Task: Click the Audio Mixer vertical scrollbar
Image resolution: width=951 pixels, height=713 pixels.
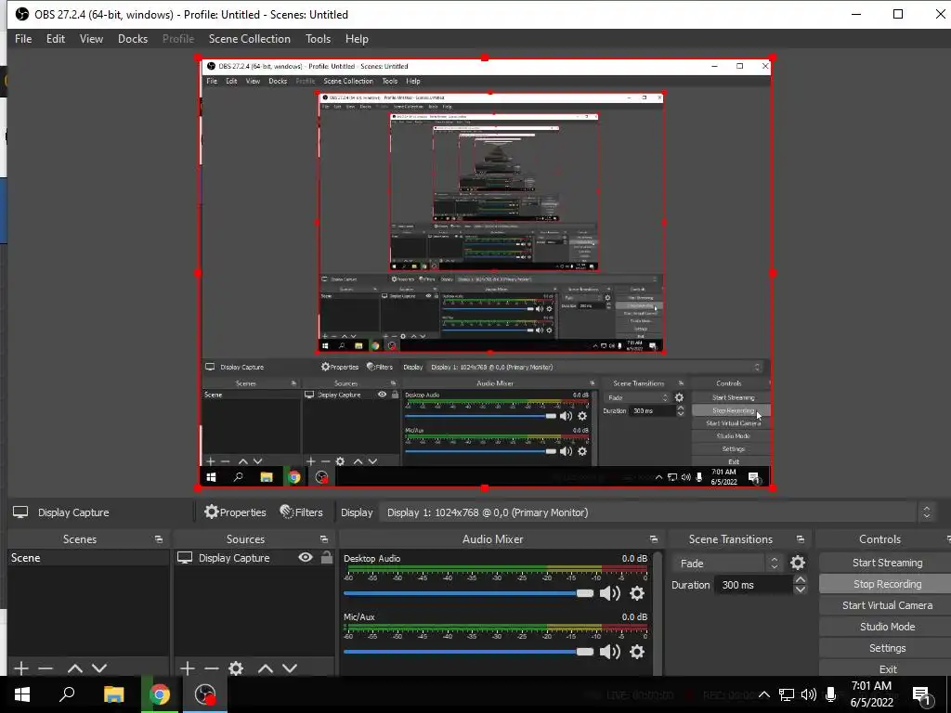Action: 658,613
